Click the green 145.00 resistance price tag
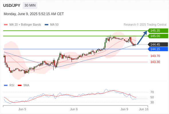The height and width of the screenshot is (114, 169). (158, 36)
